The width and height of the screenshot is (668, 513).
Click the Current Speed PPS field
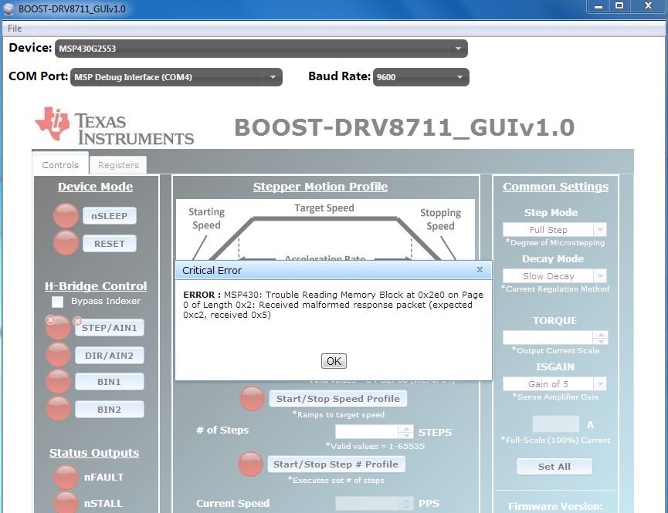[367, 503]
